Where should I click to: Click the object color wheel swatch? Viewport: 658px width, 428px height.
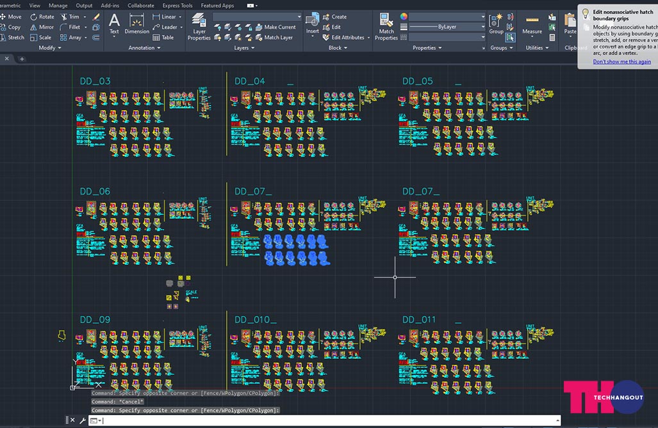pos(404,17)
